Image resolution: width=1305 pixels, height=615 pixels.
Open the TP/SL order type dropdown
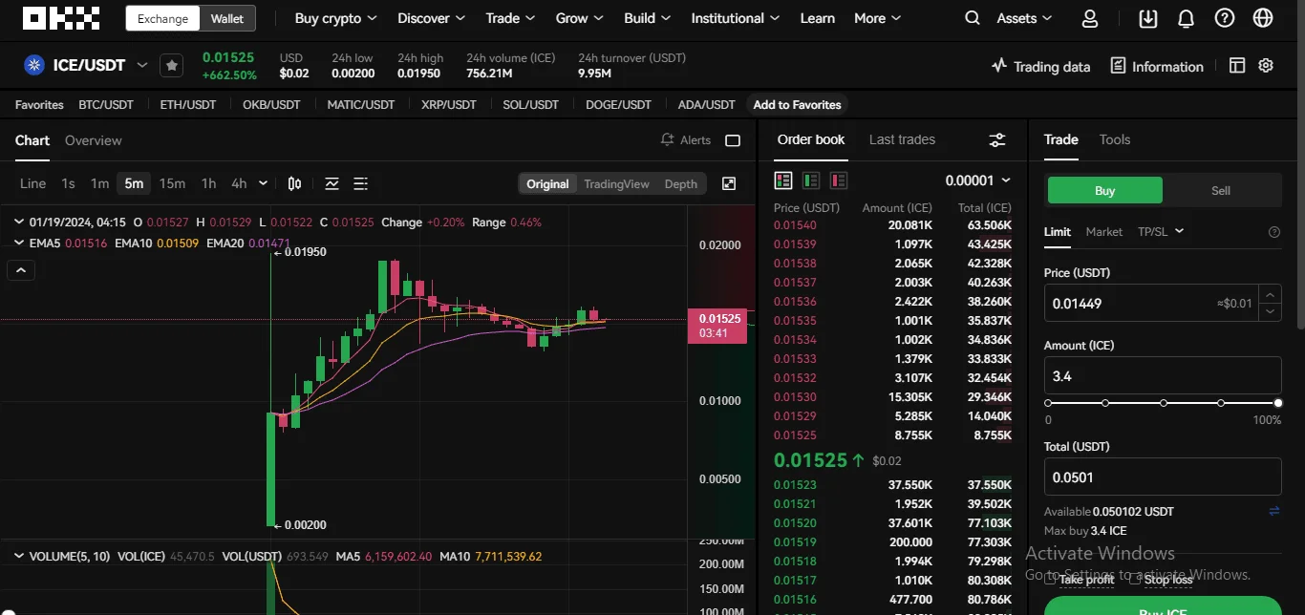click(x=1161, y=231)
